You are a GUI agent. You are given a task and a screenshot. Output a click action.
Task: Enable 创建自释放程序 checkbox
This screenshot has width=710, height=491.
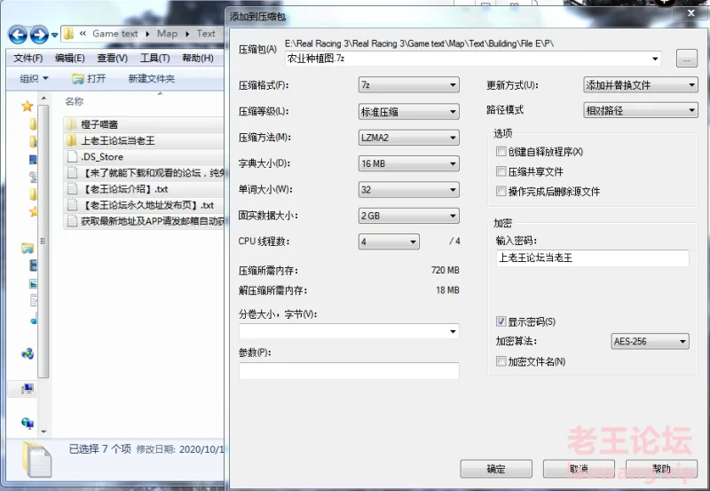pos(501,152)
